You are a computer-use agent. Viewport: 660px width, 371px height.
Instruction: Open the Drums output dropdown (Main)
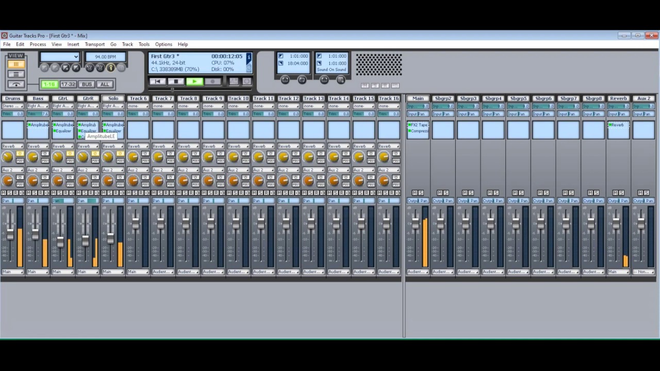[12, 272]
